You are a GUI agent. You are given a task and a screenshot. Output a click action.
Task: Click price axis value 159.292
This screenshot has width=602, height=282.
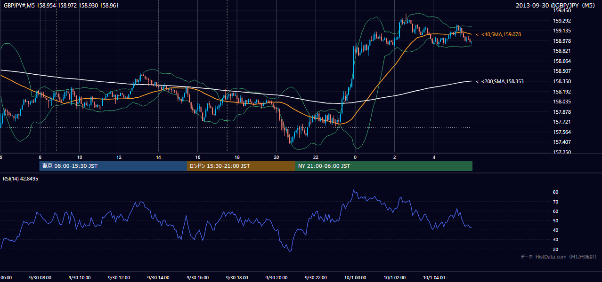coord(563,21)
